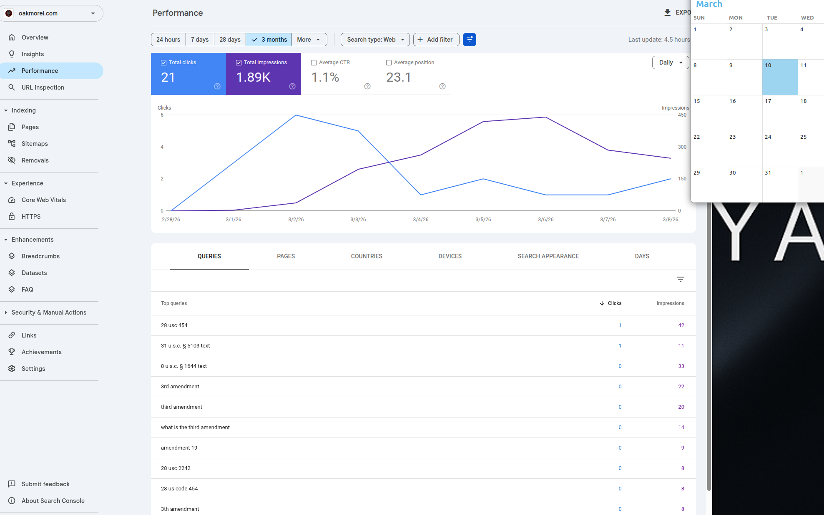824x515 pixels.
Task: Click the Core Web Vitals gauge icon
Action: coord(12,200)
